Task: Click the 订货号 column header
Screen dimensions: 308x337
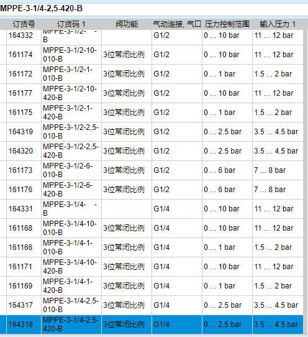Action: pyautogui.click(x=24, y=24)
